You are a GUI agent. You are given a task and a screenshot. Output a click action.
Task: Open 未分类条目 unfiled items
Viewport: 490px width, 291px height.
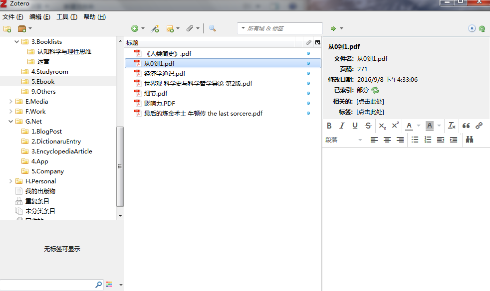[40, 211]
